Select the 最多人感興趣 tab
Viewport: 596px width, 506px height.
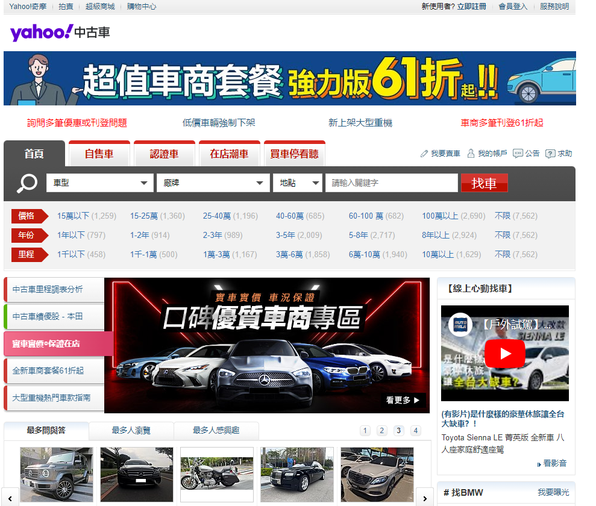(x=216, y=431)
